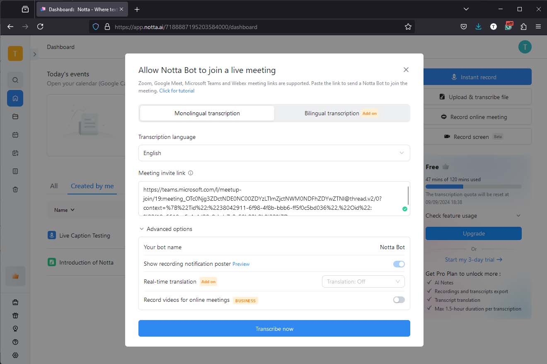Collapse the Advanced options section
This screenshot has height=364, width=547.
coord(165,229)
